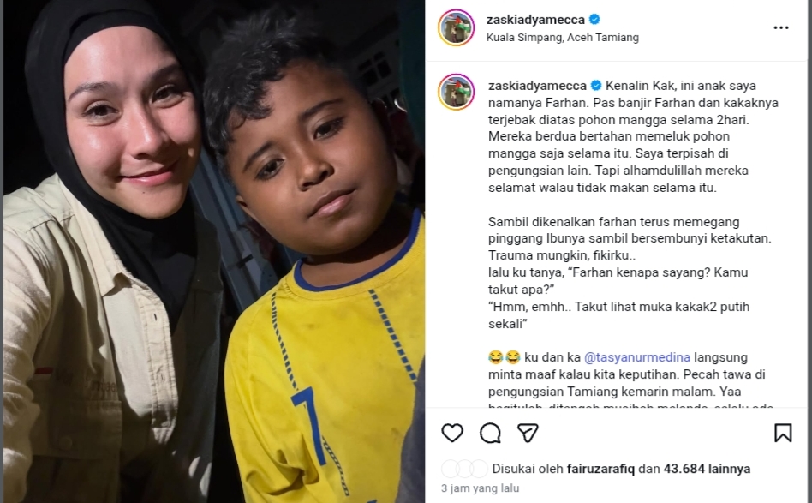This screenshot has width=812, height=503.
Task: Click verified badge beside header username
Action: [x=594, y=20]
